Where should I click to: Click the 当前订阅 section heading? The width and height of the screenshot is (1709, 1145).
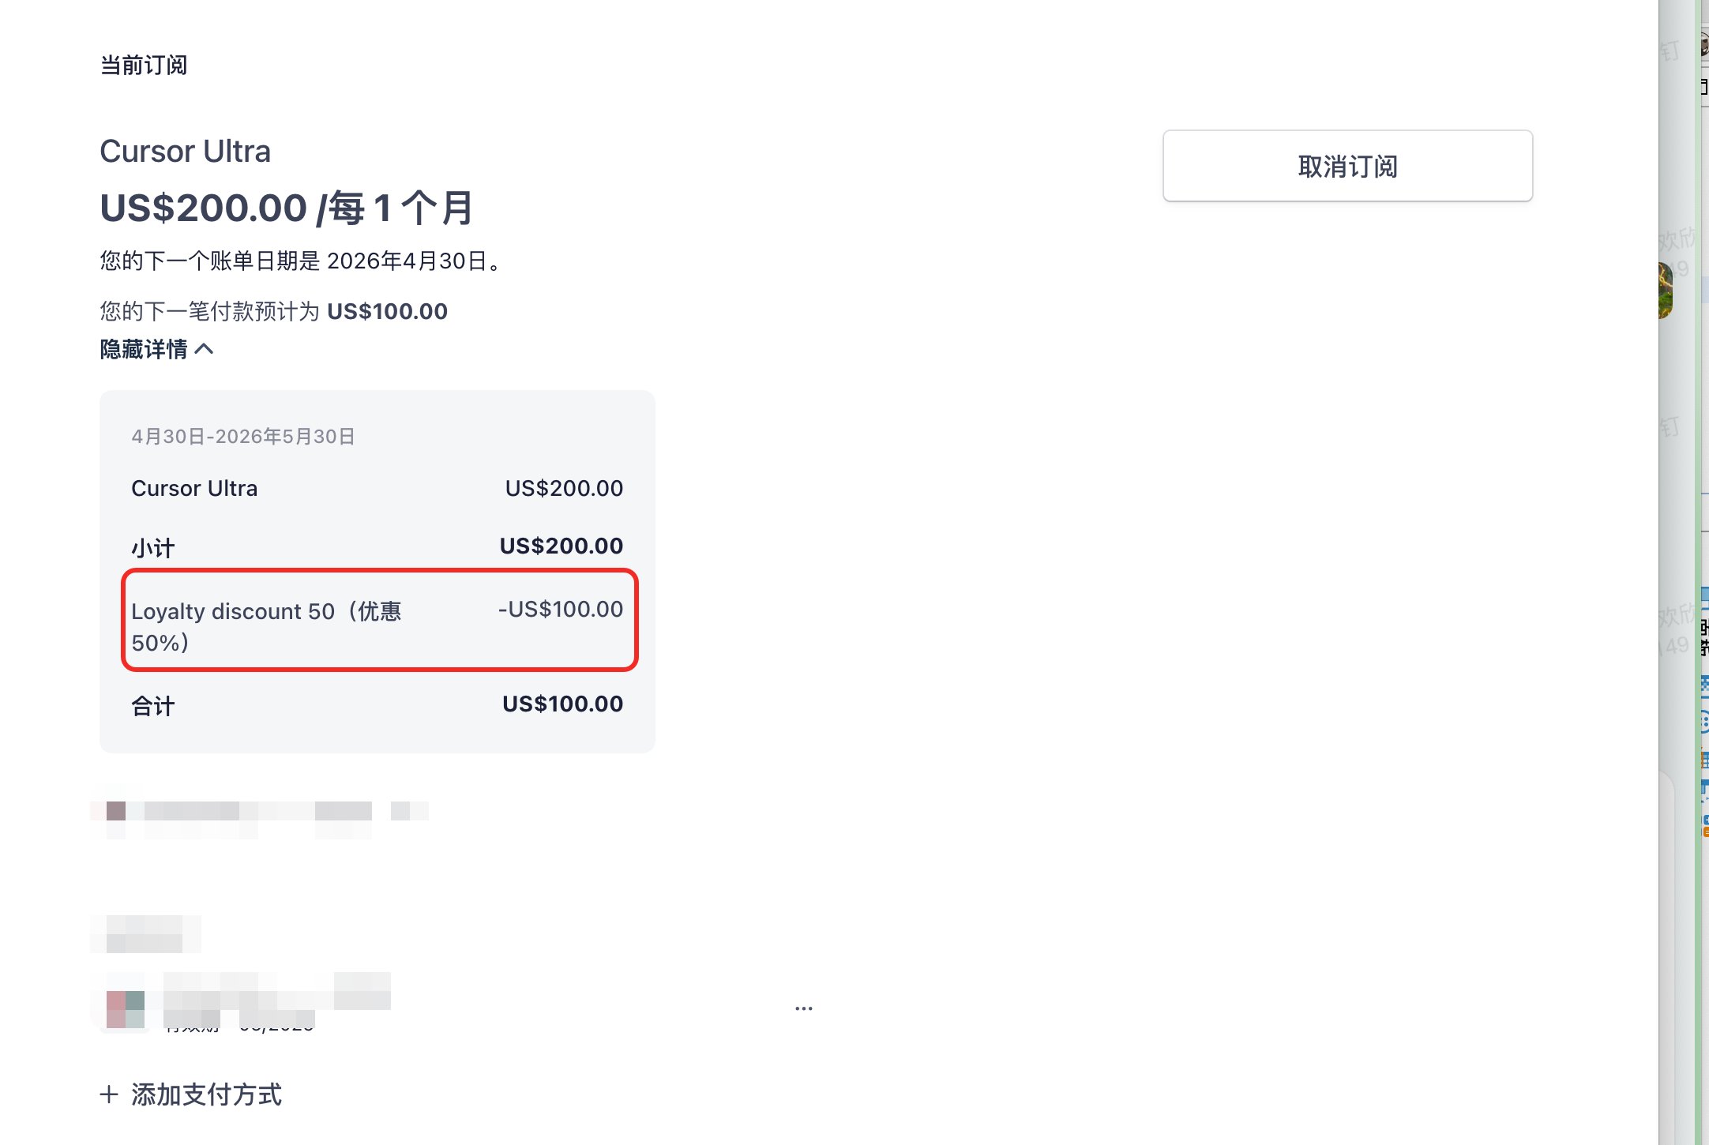(x=143, y=65)
